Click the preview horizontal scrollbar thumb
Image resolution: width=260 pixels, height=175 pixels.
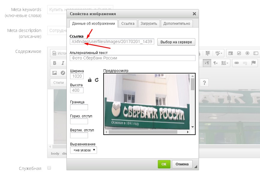(143, 132)
